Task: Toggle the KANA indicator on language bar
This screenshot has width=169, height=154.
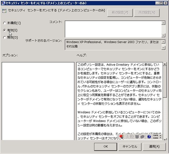Action: (x=156, y=138)
